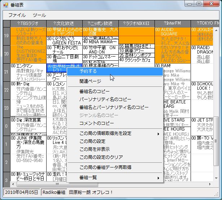Click the 2010年04月05日 date status field
Screen dimensions: 222x200
(22, 192)
